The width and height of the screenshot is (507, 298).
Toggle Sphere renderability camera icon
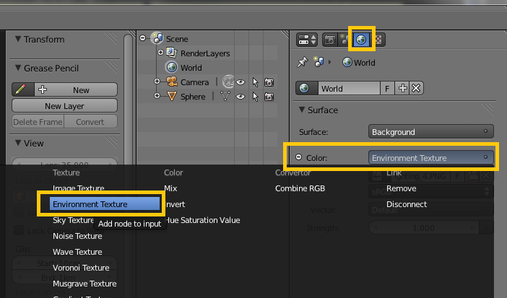[x=269, y=97]
